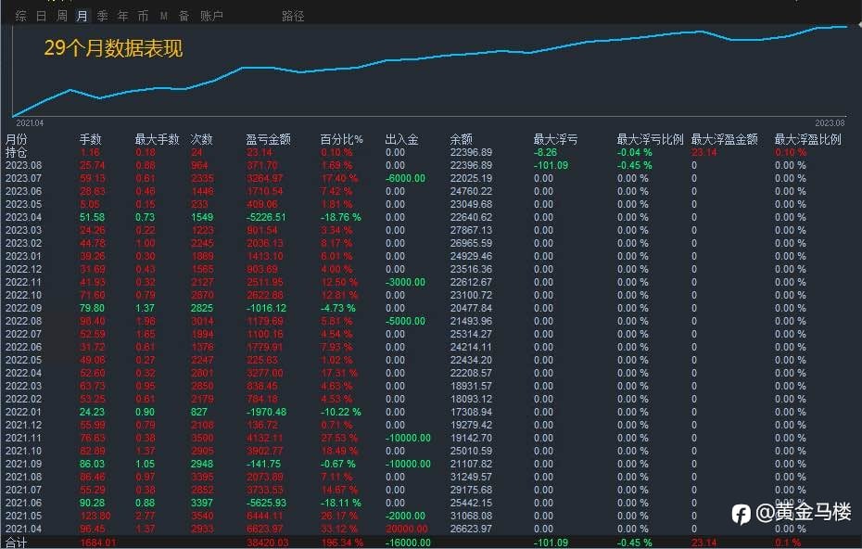Open the 周 weekly tab
This screenshot has width=862, height=549.
tap(61, 16)
